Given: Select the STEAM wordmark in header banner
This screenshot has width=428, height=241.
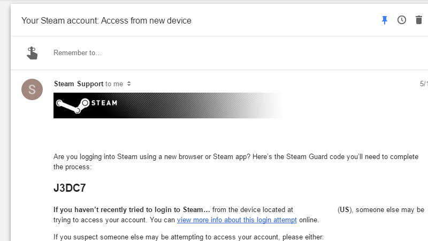Looking at the screenshot, I should [104, 103].
